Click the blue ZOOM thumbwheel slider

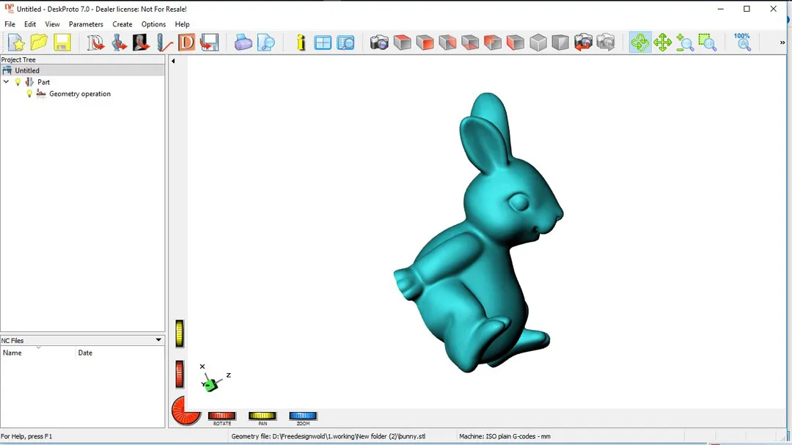(303, 416)
